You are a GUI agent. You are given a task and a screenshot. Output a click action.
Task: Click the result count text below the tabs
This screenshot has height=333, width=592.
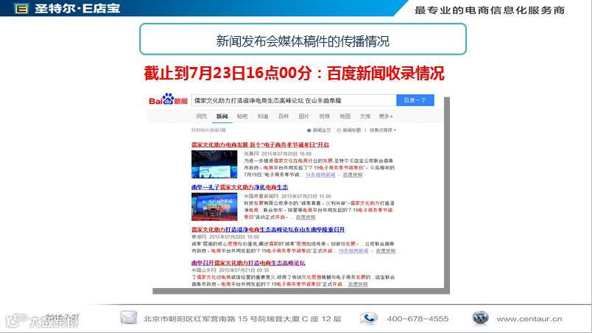tap(208, 130)
